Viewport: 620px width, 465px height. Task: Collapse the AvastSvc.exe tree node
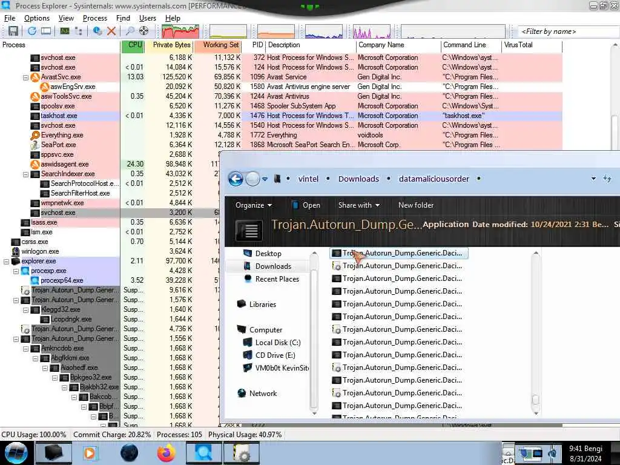[x=25, y=77]
